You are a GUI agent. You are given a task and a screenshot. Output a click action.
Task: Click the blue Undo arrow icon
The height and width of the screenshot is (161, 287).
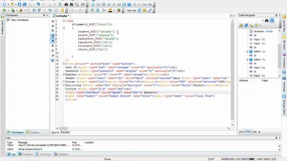[38, 4]
